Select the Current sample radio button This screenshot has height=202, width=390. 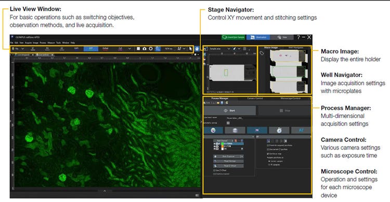click(269, 161)
